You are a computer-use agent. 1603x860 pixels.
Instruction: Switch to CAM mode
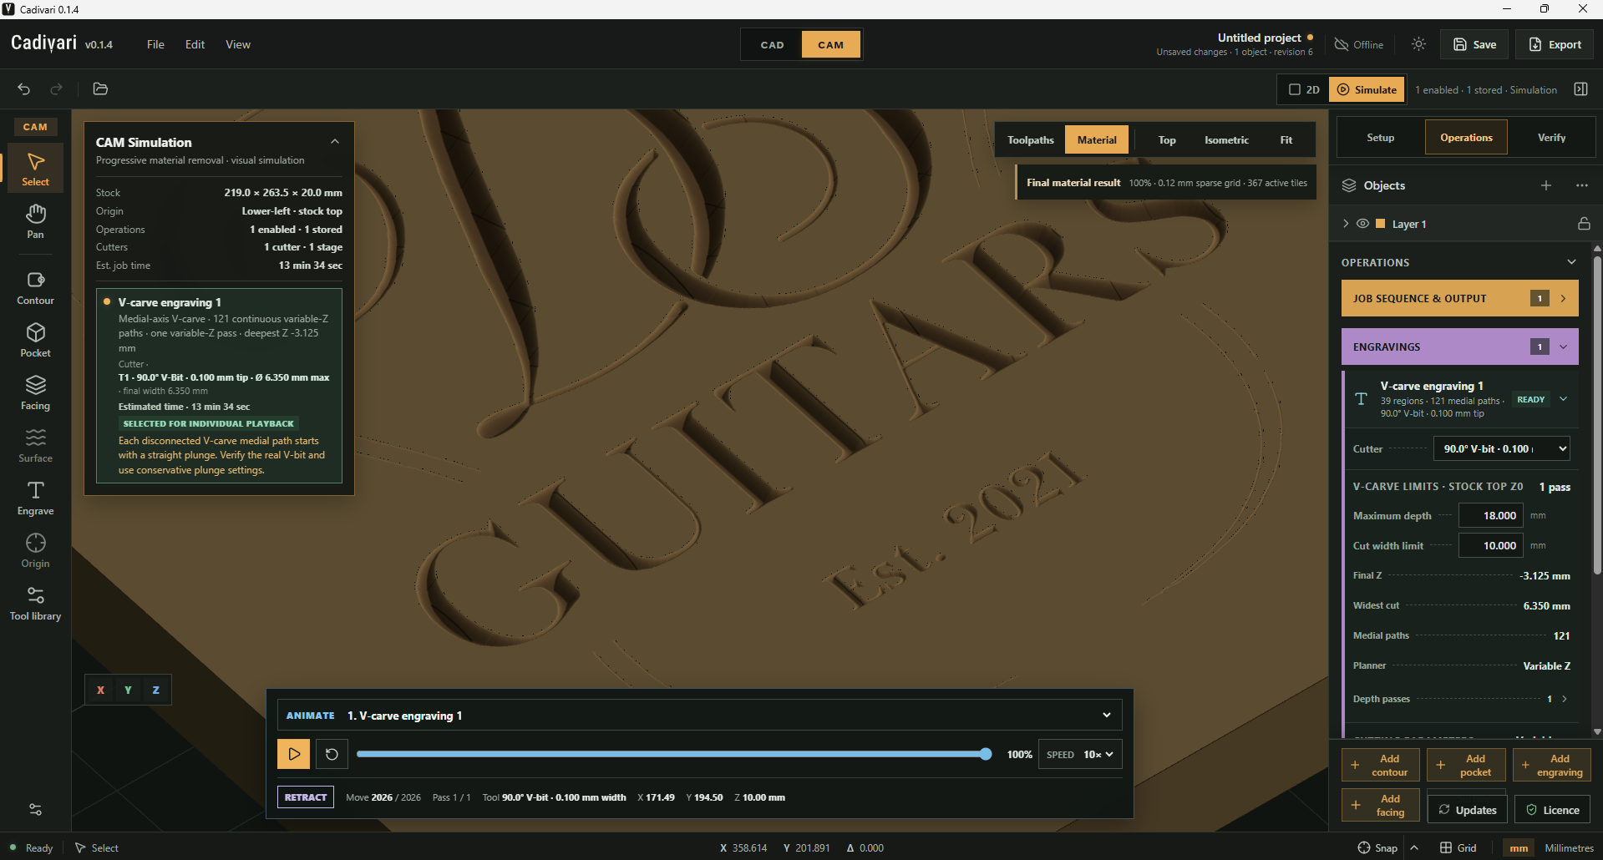pyautogui.click(x=830, y=44)
